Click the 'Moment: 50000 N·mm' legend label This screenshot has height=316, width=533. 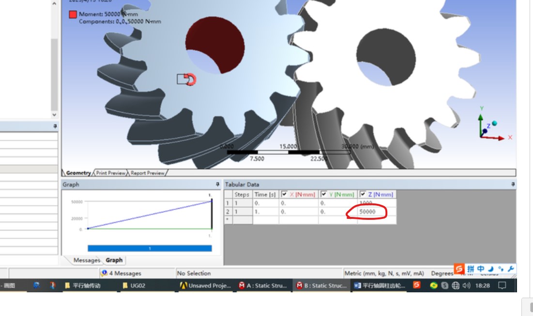108,14
